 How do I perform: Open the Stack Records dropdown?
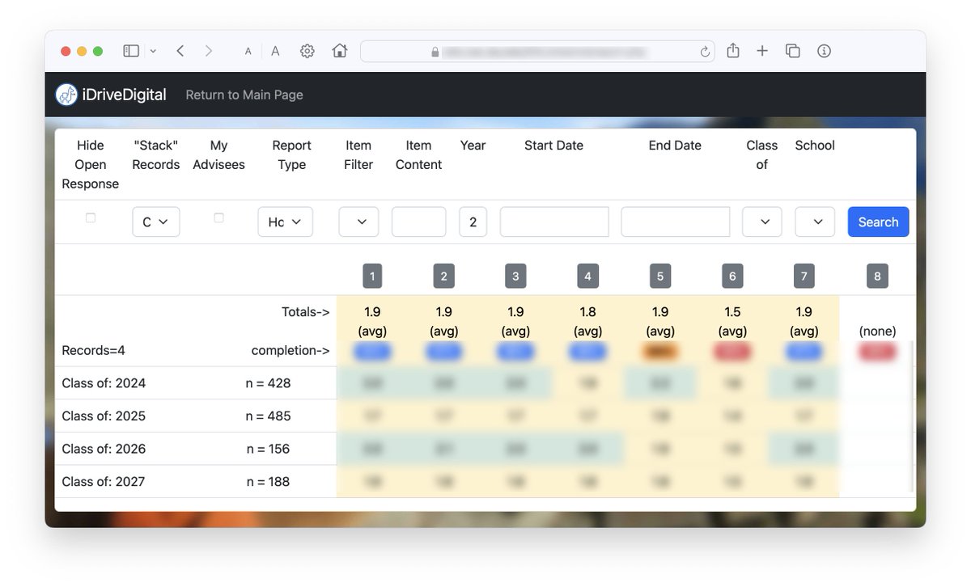(x=156, y=222)
